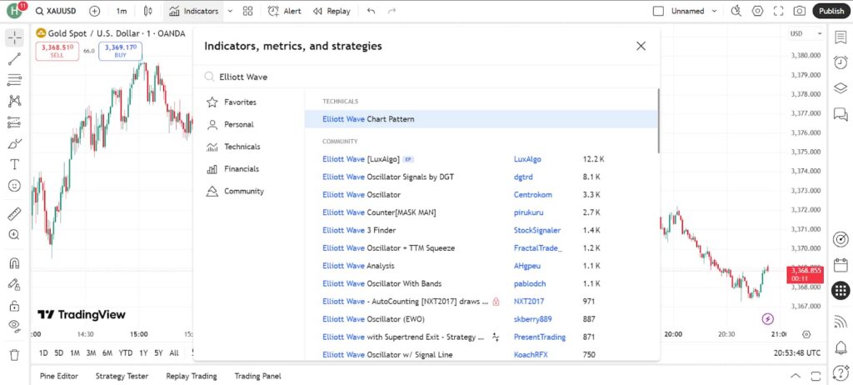Add Elliott Wave Chart Pattern indicator
The height and width of the screenshot is (385, 853).
point(481,119)
